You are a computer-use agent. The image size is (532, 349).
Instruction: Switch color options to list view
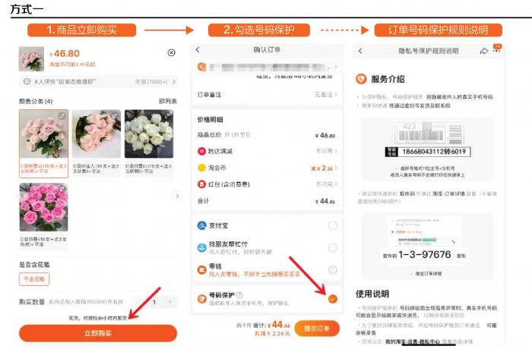[x=168, y=101]
